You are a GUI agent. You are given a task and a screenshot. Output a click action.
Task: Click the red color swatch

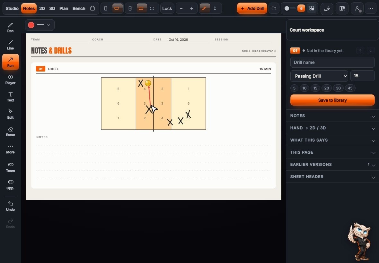coord(31,25)
